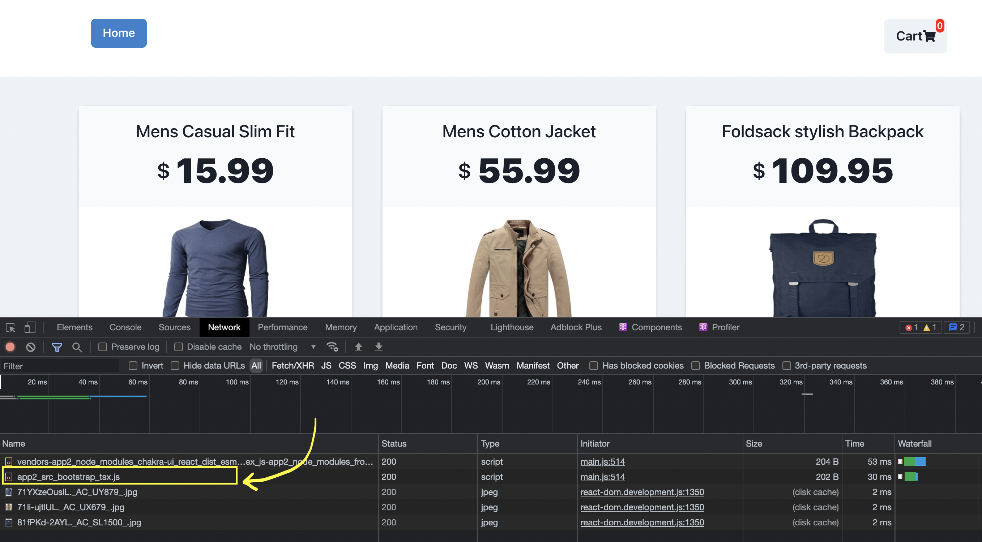Enable Disable cache checkbox
The image size is (982, 542).
[178, 347]
